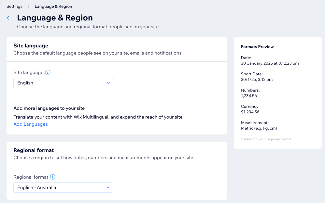Click the chevron arrow in English - Australia dropdown
325x203 pixels.
click(108, 187)
